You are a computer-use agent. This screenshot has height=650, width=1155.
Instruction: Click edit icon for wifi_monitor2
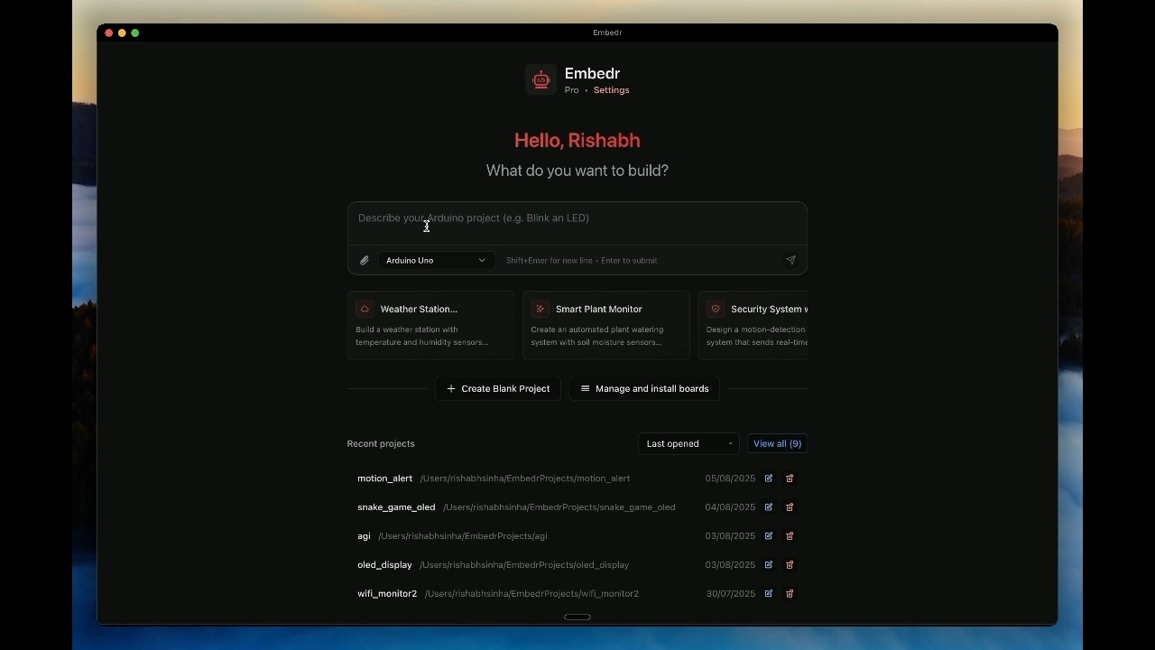769,594
